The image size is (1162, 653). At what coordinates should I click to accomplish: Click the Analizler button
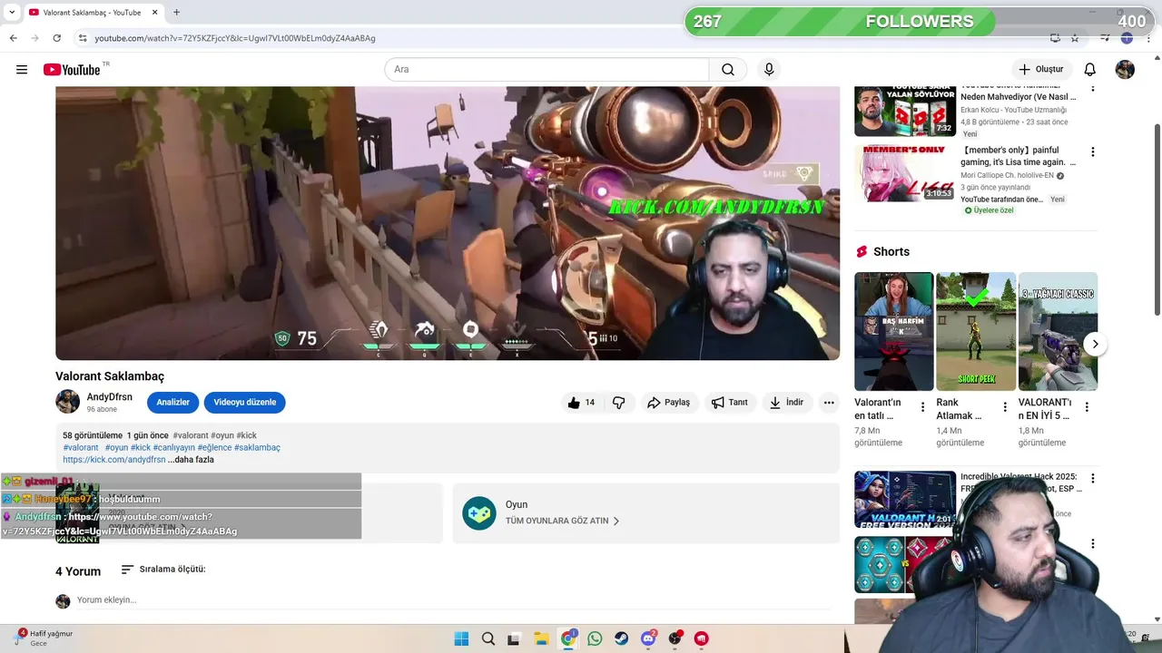(172, 402)
